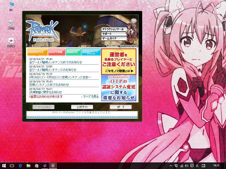Screen dimensions: 226x169
Task: Open the yellow 運営者 impersonation warning banner
Action: coord(119,62)
